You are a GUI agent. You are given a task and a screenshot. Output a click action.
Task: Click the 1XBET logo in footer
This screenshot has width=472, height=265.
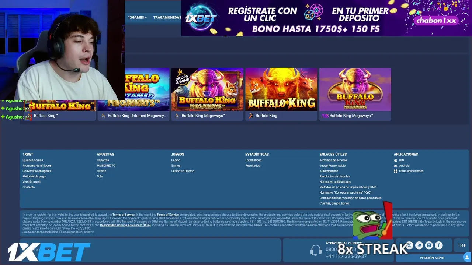click(49, 252)
